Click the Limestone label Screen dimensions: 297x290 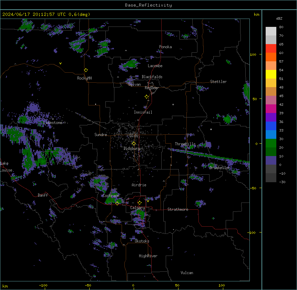(x=53, y=123)
